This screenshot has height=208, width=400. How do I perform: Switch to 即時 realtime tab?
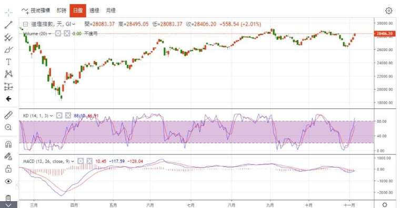click(62, 11)
